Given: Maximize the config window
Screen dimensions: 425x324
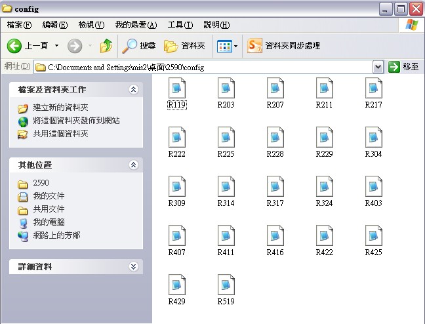Looking at the screenshot, I should pos(401,9).
